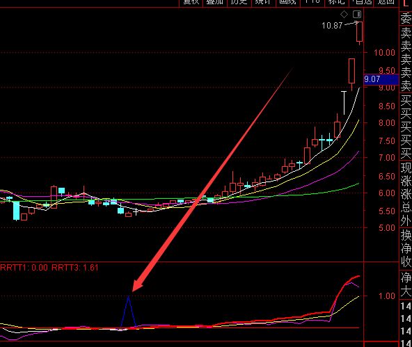Open the 统计 statistics toolbar item
The image size is (412, 347).
263,2
